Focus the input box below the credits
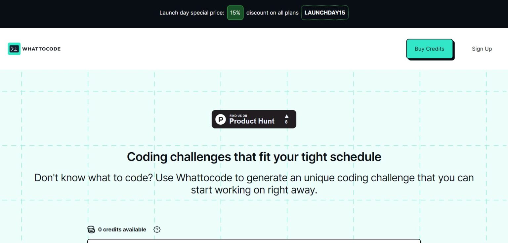This screenshot has height=243, width=508. click(x=254, y=241)
